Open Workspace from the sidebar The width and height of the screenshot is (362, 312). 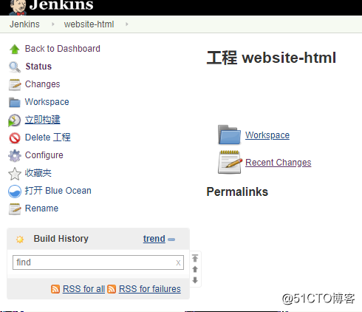pyautogui.click(x=47, y=102)
